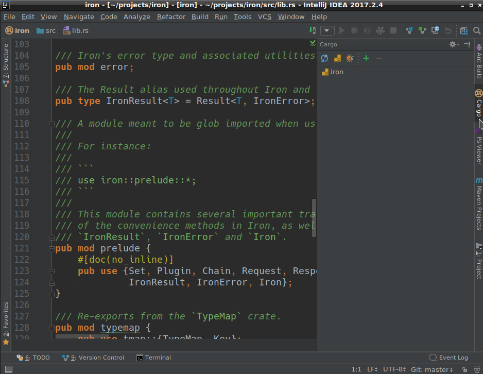Click the Search Everywhere magnifier icon
483x374 pixels.
476,30
